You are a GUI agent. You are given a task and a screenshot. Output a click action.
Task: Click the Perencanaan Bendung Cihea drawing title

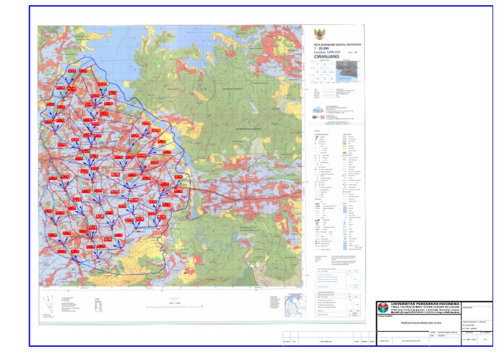[x=417, y=323]
